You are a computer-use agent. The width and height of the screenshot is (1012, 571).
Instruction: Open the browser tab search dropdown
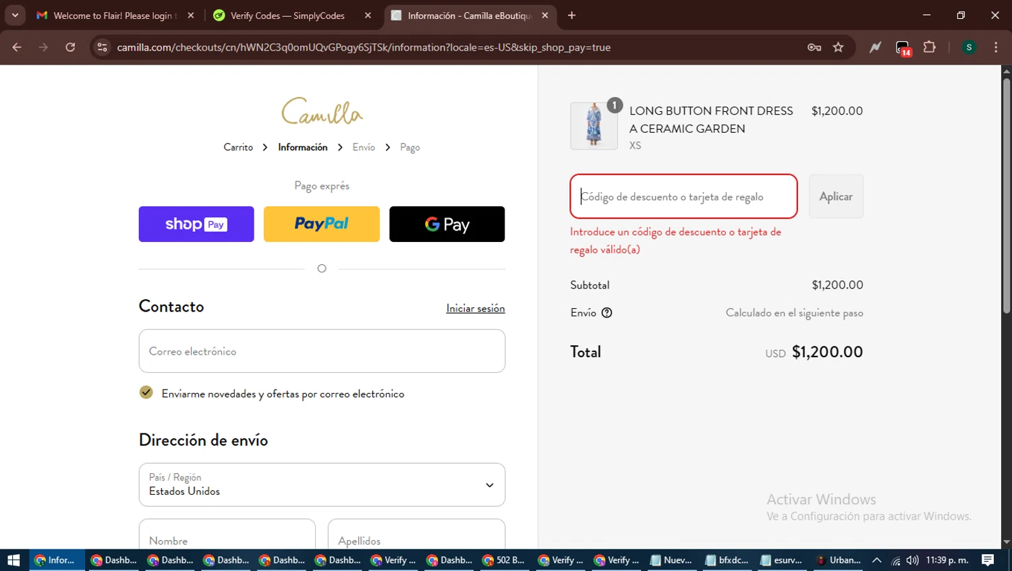point(15,15)
